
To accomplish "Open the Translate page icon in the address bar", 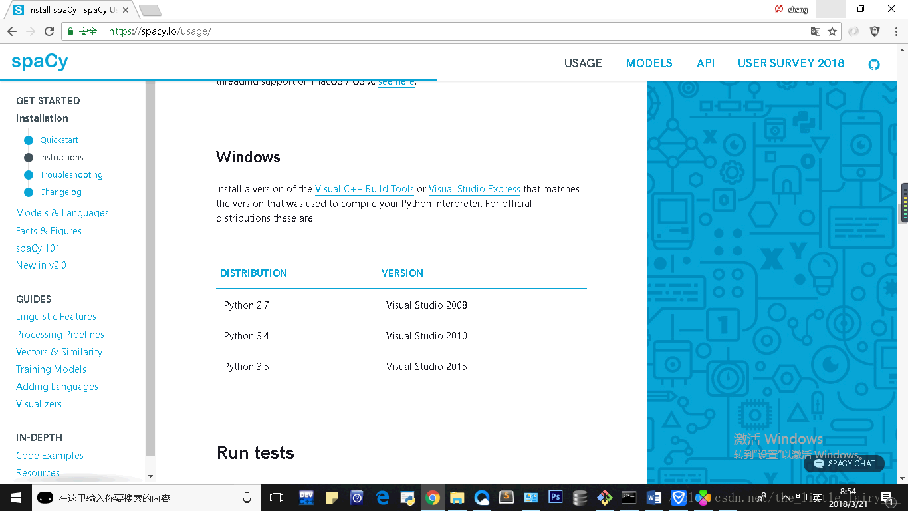I will coord(816,31).
